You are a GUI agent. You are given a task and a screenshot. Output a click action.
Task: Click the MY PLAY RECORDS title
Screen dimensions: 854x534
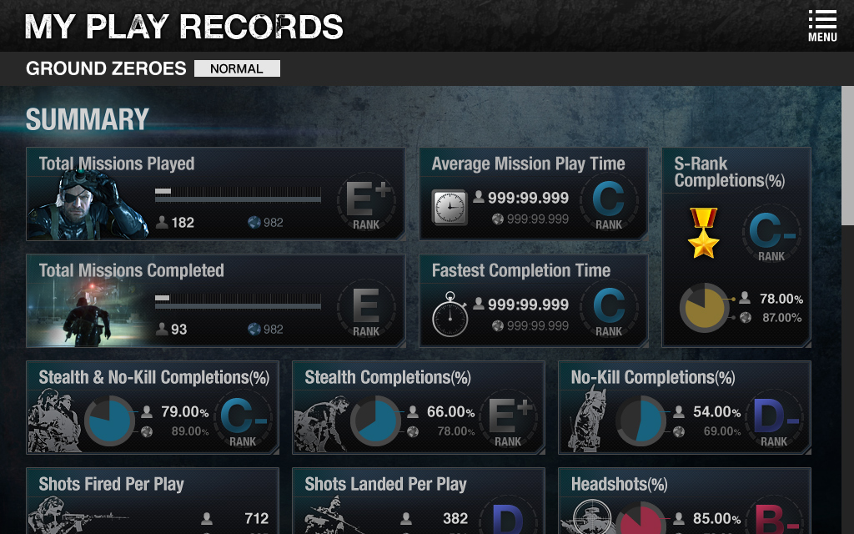coord(183,26)
